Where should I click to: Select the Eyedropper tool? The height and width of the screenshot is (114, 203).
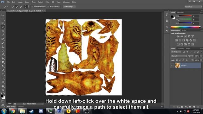coord(3,35)
